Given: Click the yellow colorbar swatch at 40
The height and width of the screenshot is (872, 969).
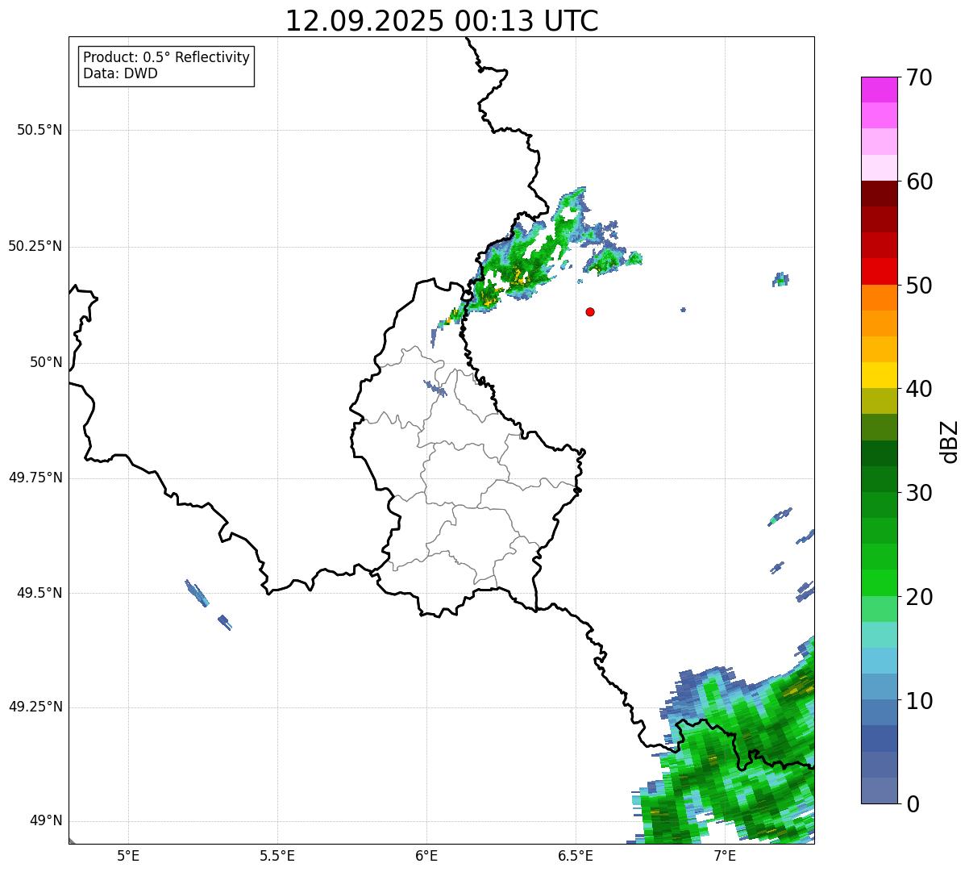Looking at the screenshot, I should click(x=879, y=375).
